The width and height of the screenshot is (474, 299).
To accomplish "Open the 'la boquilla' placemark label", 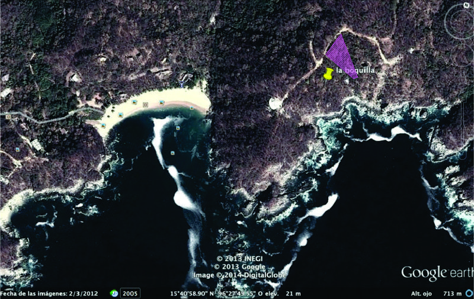I will [355, 70].
